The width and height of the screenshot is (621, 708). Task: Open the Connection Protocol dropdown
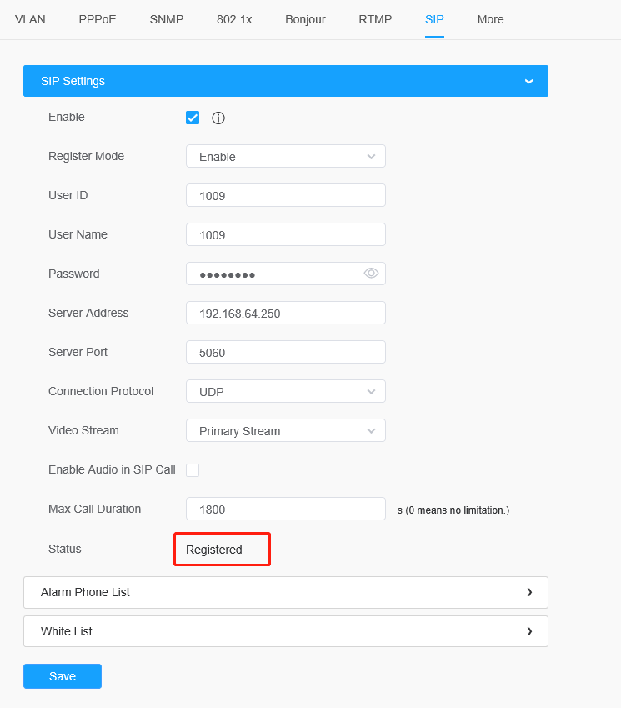point(286,391)
